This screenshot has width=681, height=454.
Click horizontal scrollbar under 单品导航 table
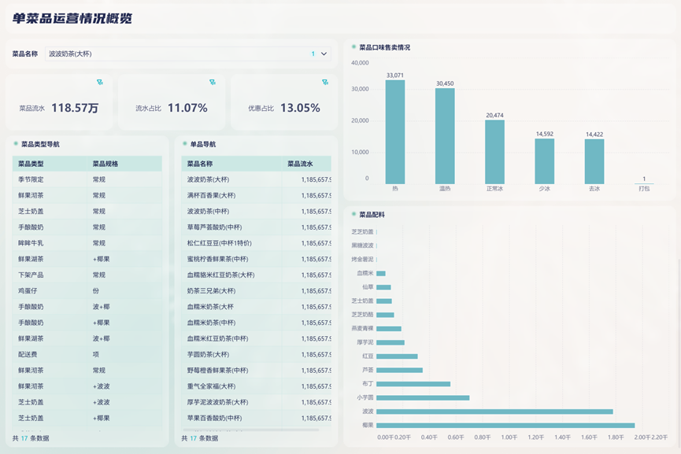(250, 430)
